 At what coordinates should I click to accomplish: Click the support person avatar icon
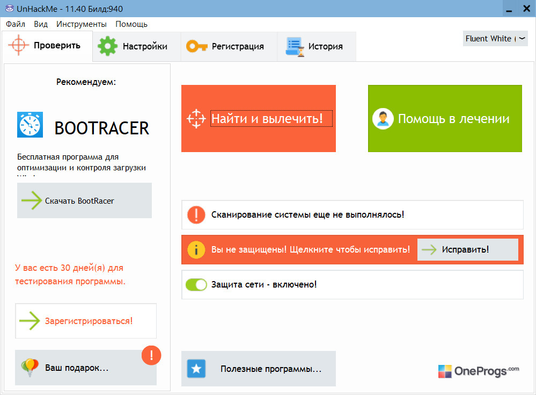pyautogui.click(x=383, y=119)
